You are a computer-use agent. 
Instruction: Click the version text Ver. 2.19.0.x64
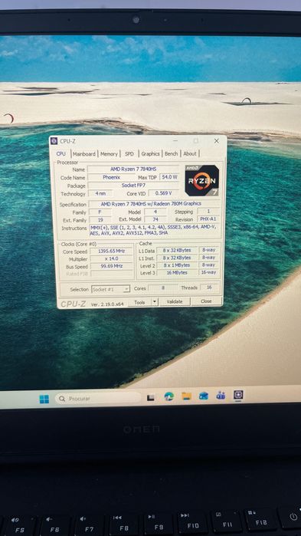[107, 304]
